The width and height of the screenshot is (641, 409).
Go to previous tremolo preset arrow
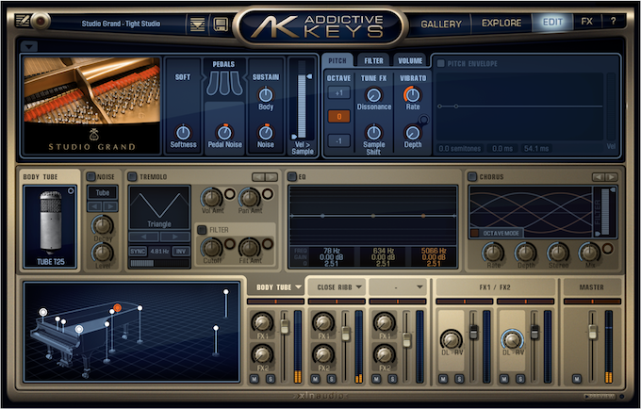(258, 177)
